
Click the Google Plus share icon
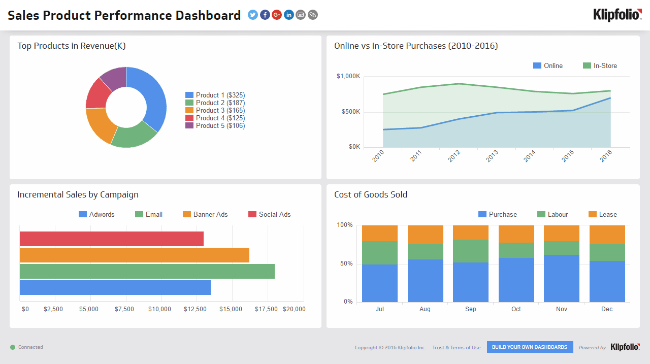coord(277,15)
